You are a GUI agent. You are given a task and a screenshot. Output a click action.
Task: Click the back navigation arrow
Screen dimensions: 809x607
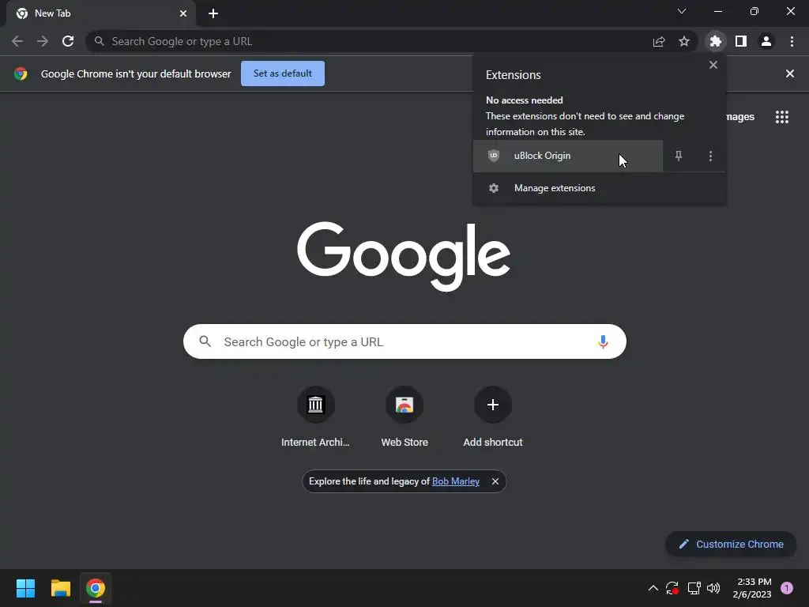click(17, 41)
